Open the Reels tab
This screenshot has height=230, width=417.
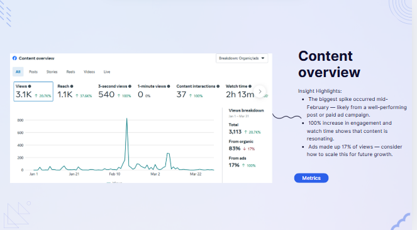click(70, 72)
